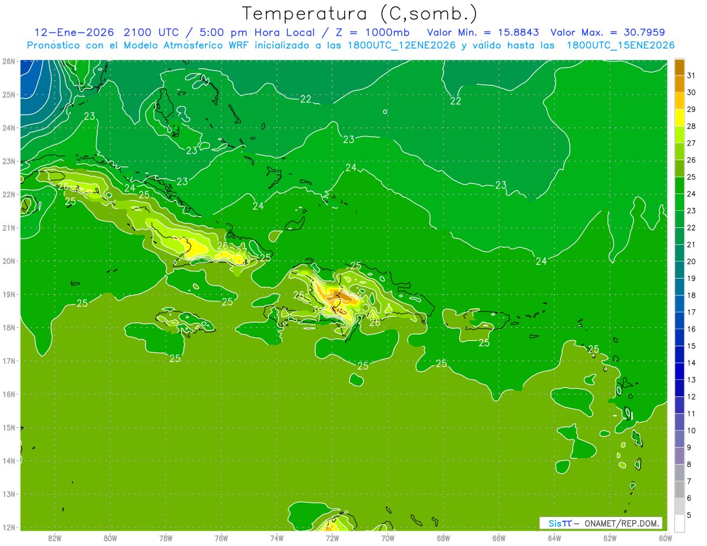Screen dimensions: 707x546
Task: Click the '13' value in the color legend
Action: 692,380
